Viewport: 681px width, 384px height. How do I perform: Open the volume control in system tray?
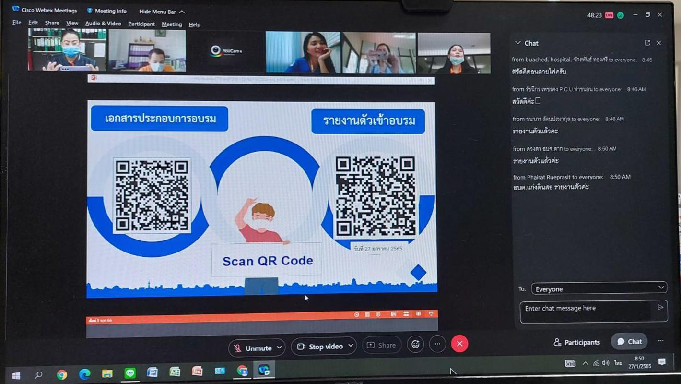click(606, 363)
